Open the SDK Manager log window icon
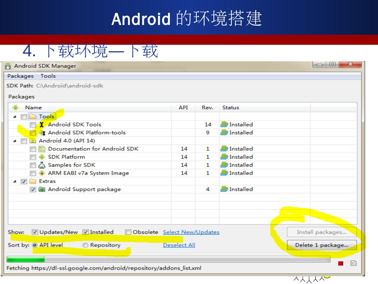The image size is (378, 284). coord(354,263)
